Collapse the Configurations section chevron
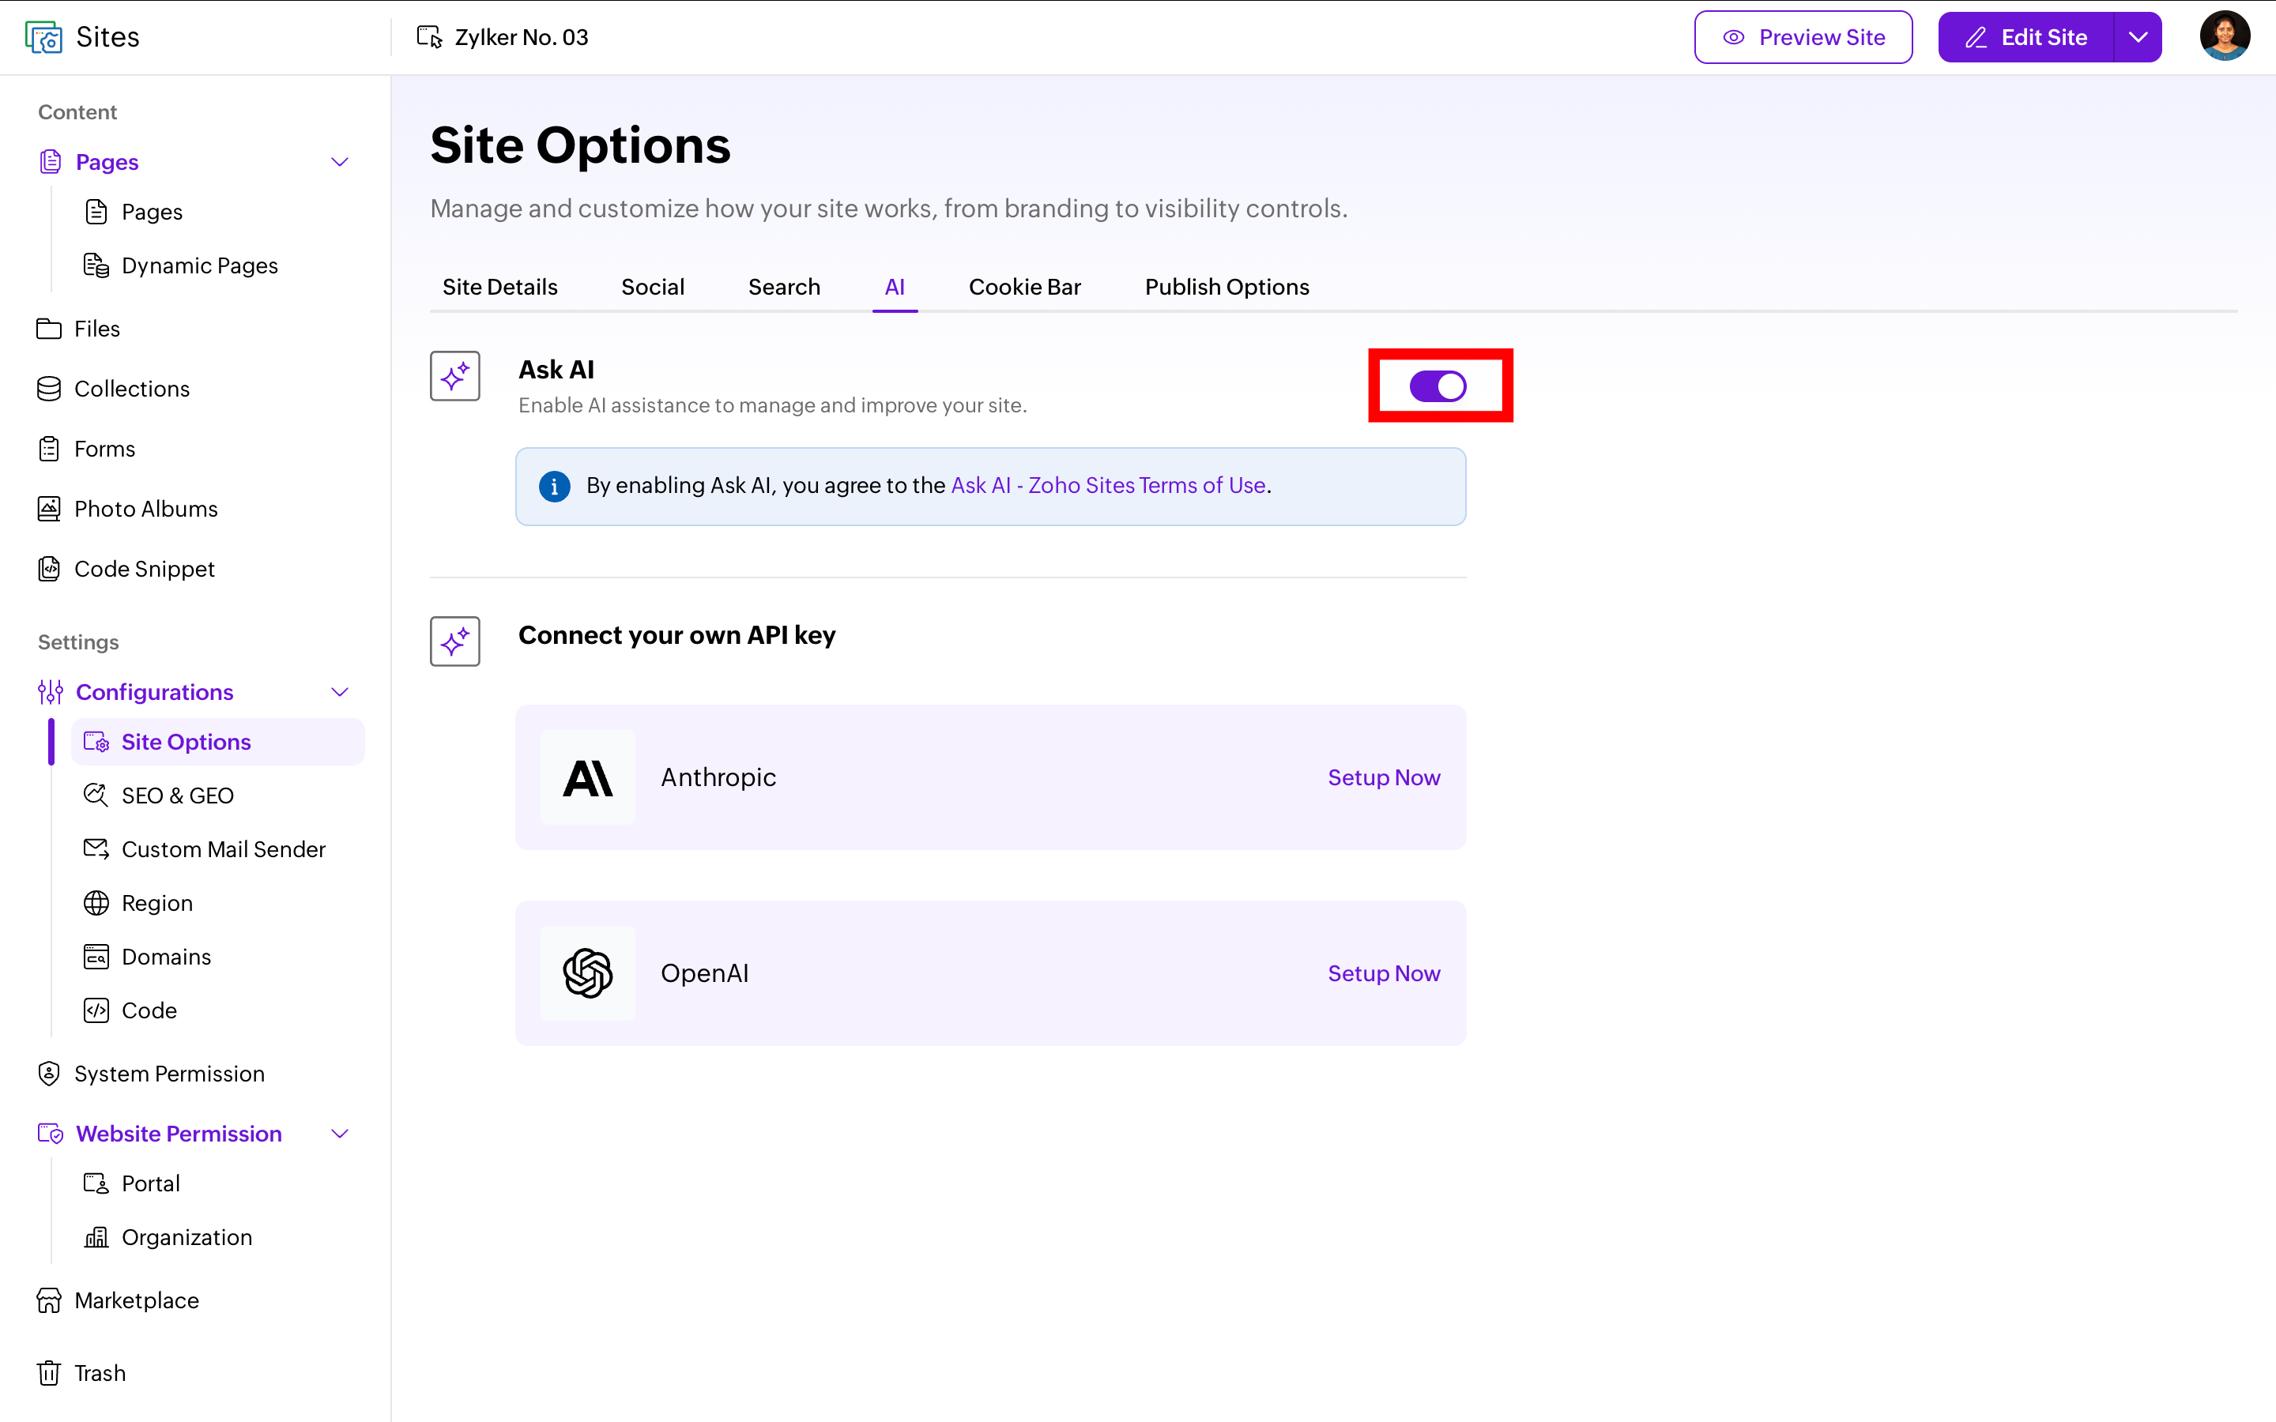2276x1422 pixels. (341, 692)
